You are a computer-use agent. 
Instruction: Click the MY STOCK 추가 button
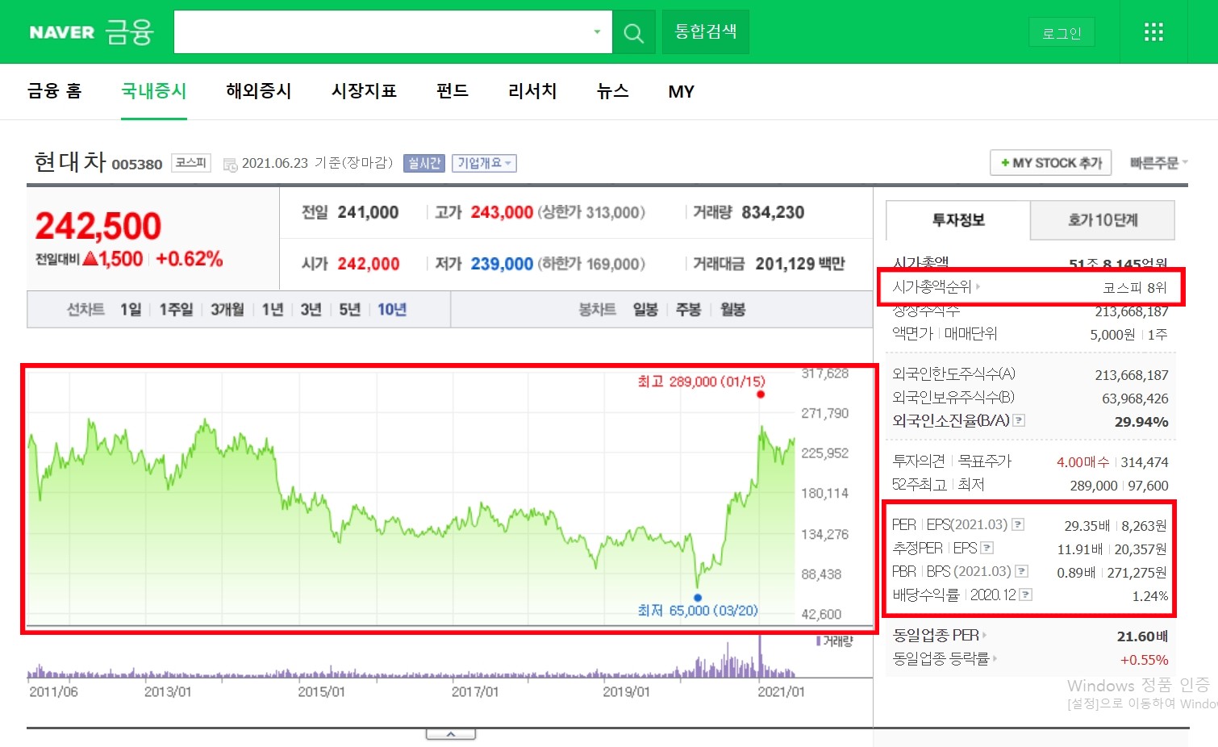[1051, 163]
